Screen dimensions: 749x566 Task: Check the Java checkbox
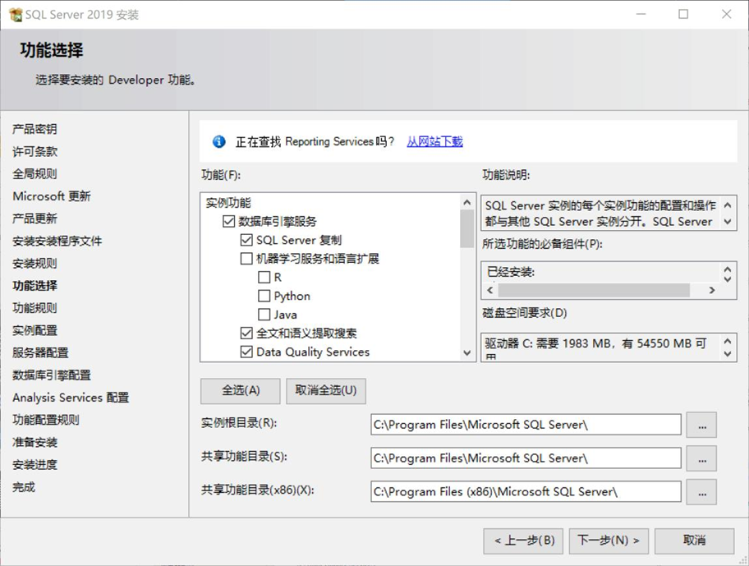[x=264, y=315]
